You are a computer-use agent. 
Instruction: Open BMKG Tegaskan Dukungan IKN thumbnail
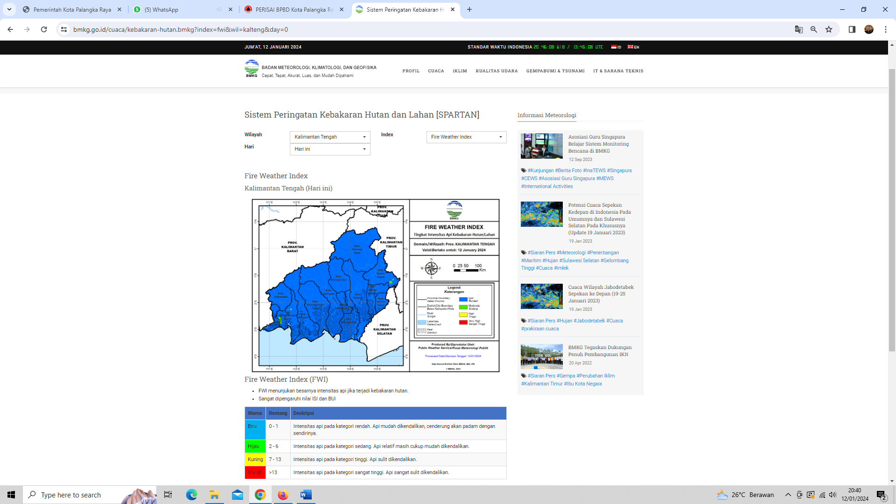541,357
